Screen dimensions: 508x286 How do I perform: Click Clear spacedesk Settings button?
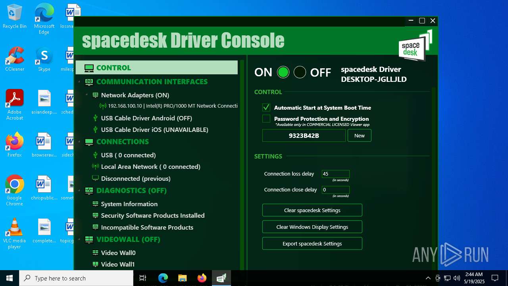click(x=312, y=210)
